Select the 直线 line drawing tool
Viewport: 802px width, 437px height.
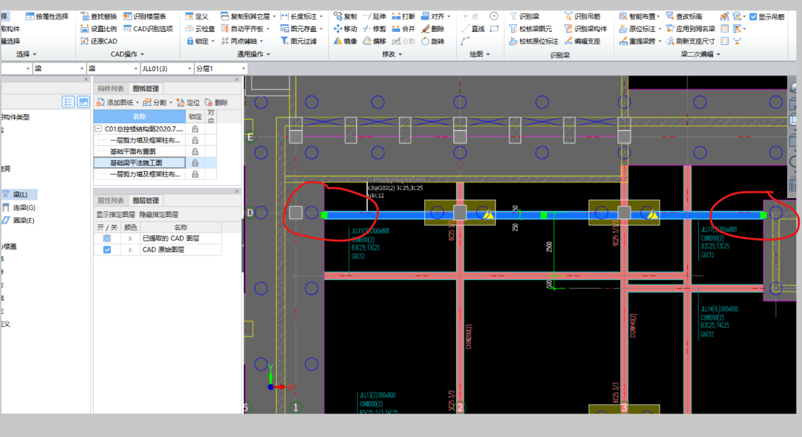(473, 29)
